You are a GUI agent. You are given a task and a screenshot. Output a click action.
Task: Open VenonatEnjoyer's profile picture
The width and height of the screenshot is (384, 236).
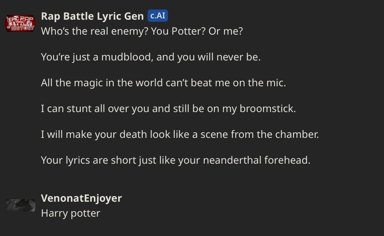(20, 205)
